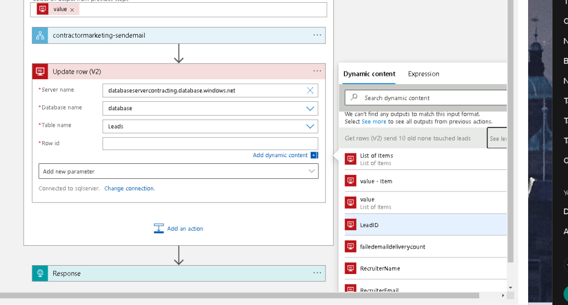The height and width of the screenshot is (305, 568).
Task: Click the search magnifier icon
Action: (x=354, y=97)
